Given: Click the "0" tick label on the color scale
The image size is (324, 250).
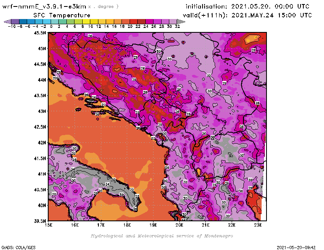Looking at the screenshot, I should click(x=51, y=26).
